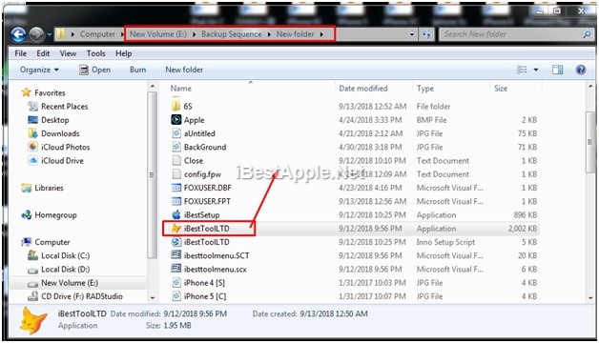Open the View menu

coord(68,53)
